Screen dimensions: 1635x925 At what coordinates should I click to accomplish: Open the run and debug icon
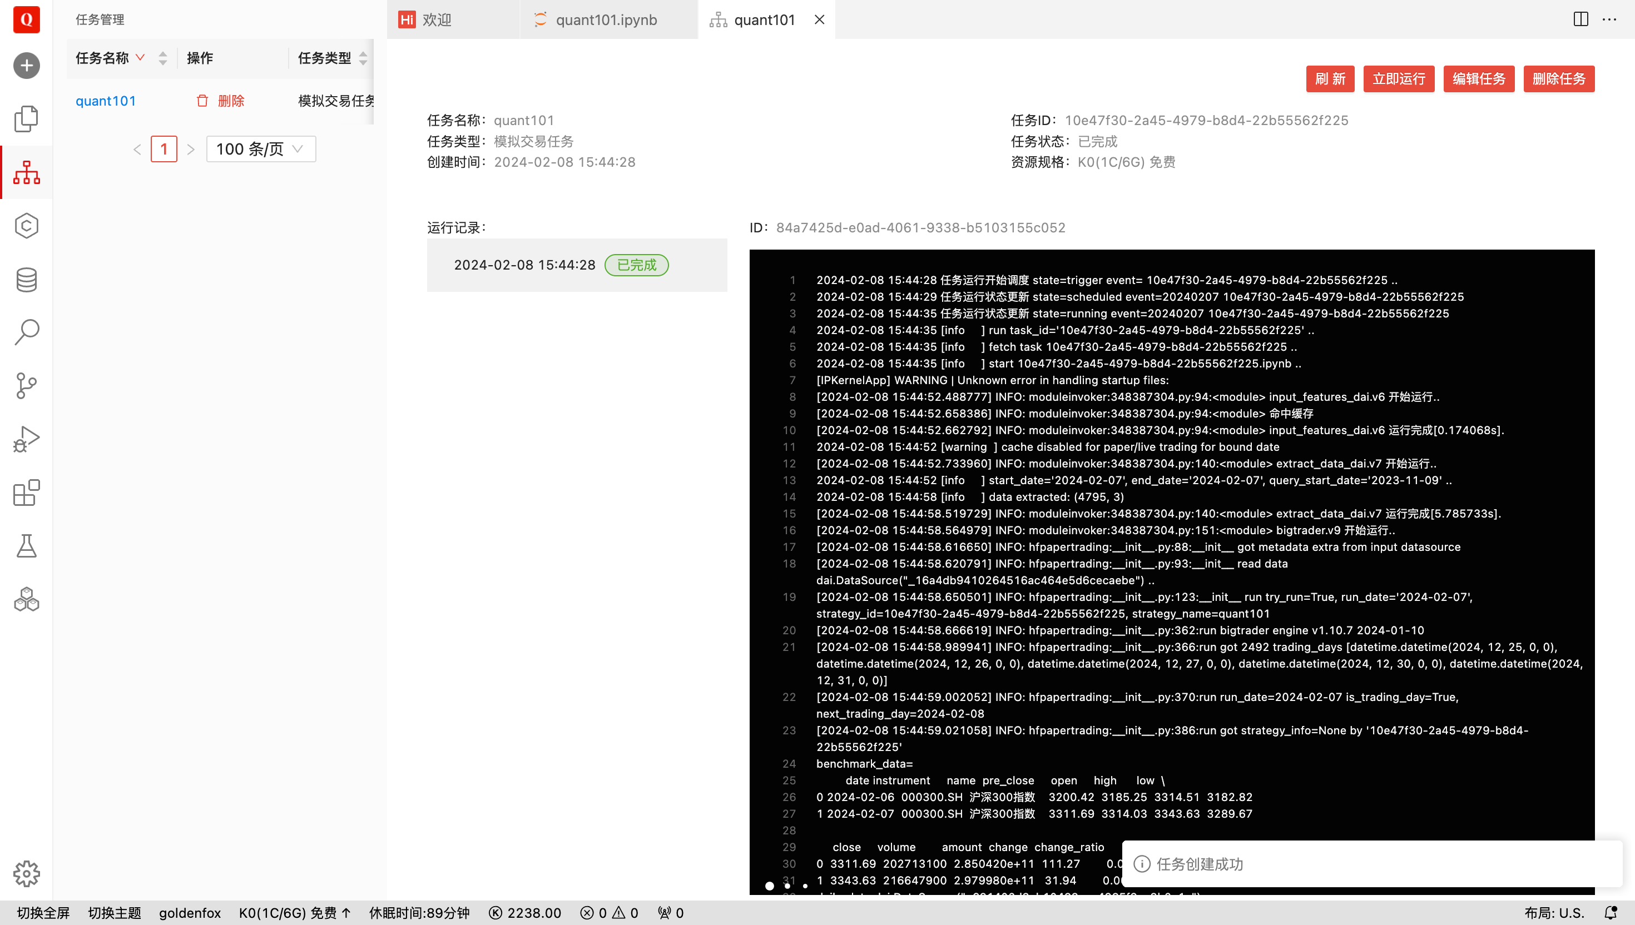[26, 439]
